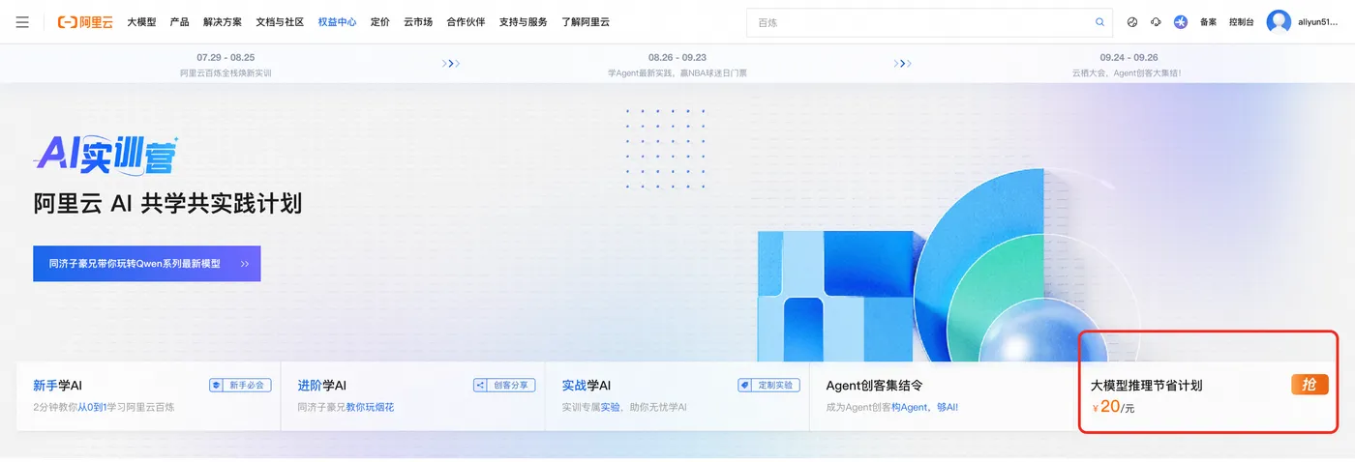Open the Agent创客集结令 card
This screenshot has height=462, width=1355.
point(941,396)
